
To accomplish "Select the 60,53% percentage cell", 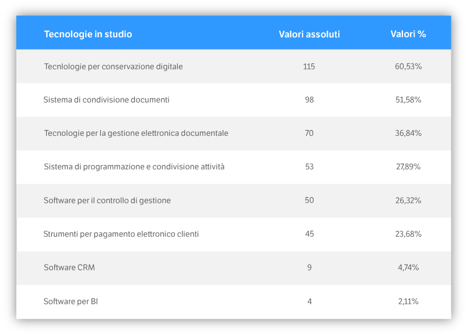I will click(x=408, y=66).
